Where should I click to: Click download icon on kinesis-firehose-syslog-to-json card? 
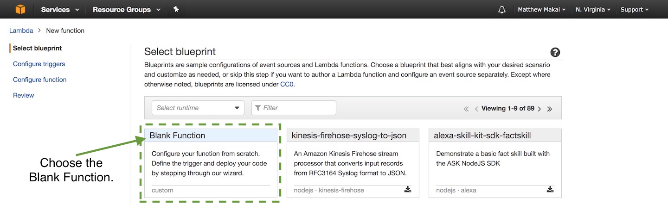408,189
